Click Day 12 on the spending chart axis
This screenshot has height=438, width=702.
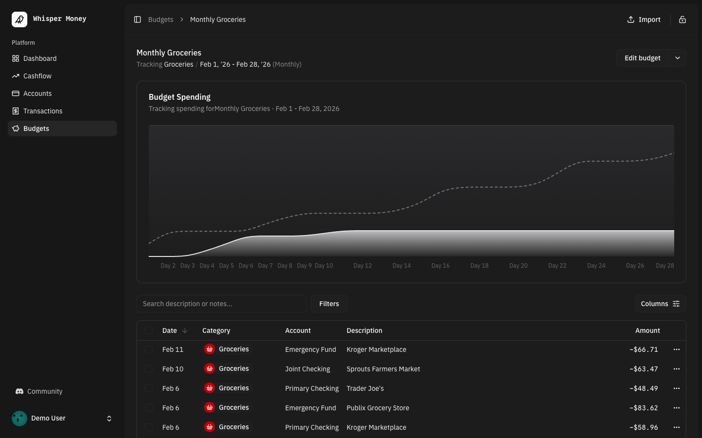pyautogui.click(x=362, y=266)
